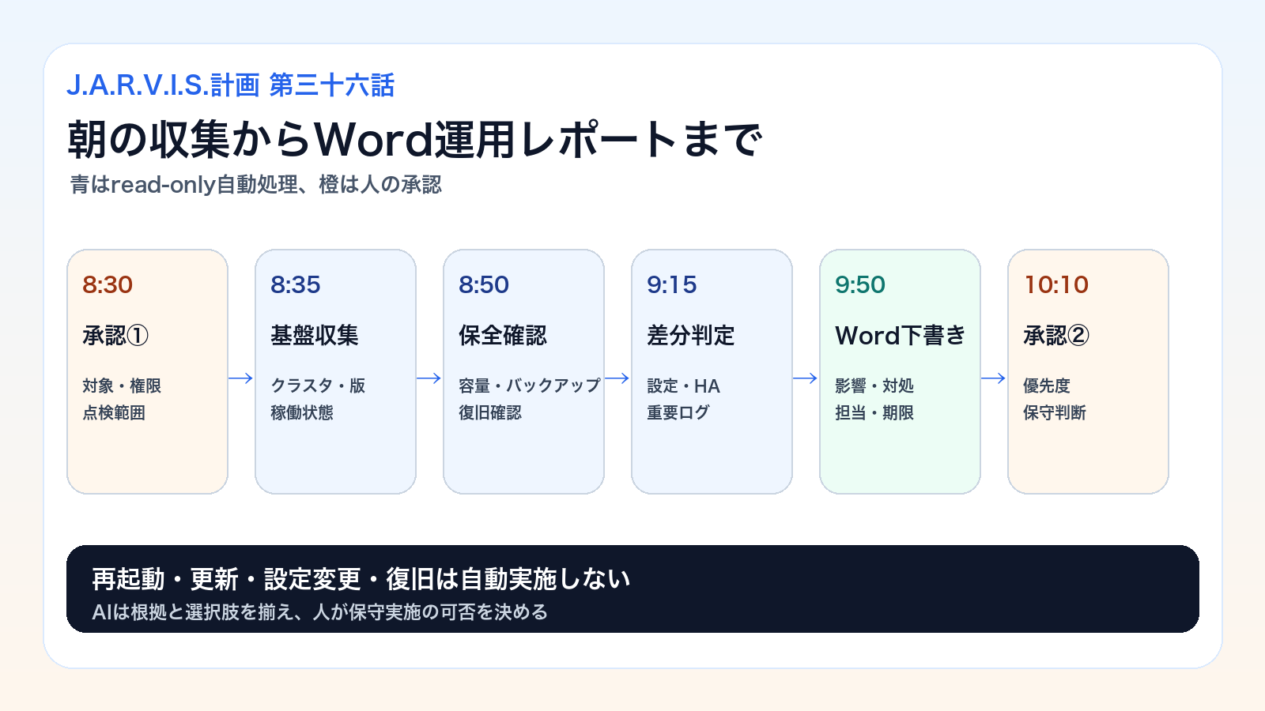1265x711 pixels.
Task: Click '対象・権限' in the 8:30 card
Action: tap(122, 386)
